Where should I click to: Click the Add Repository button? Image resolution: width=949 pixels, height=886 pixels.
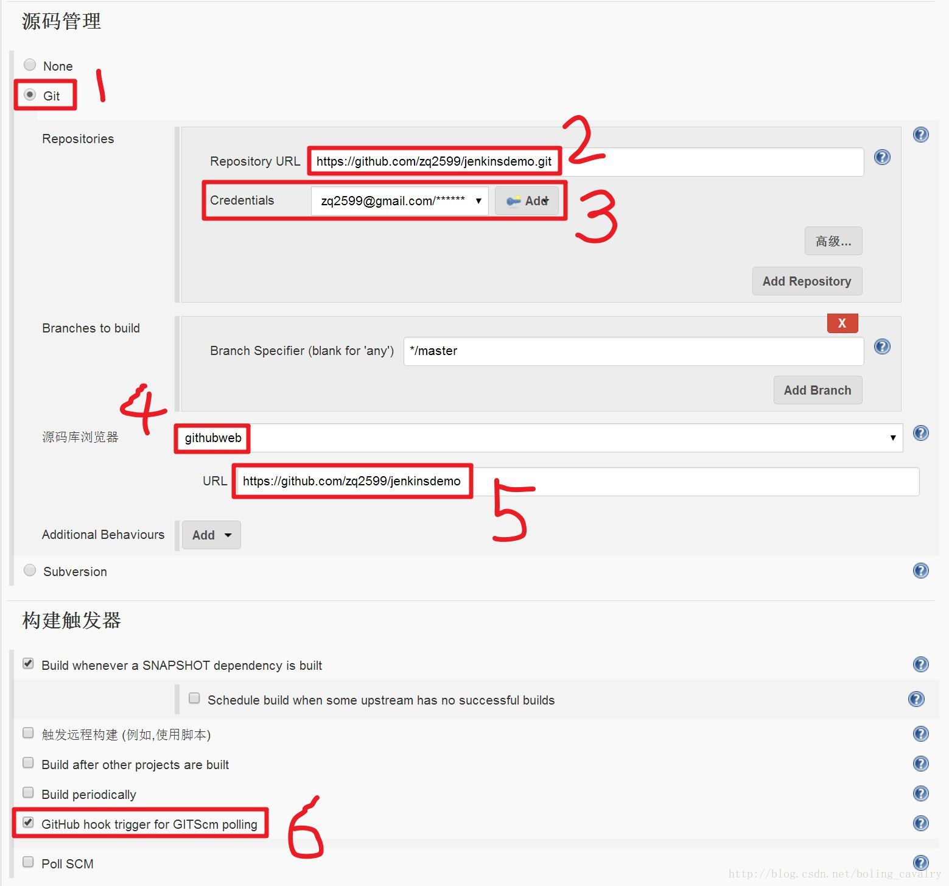(807, 281)
